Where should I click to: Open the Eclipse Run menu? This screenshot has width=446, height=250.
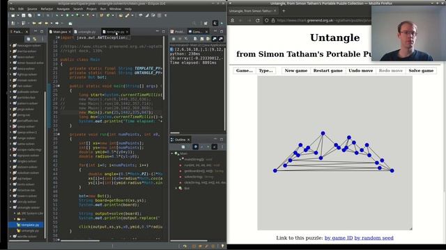click(x=103, y=9)
